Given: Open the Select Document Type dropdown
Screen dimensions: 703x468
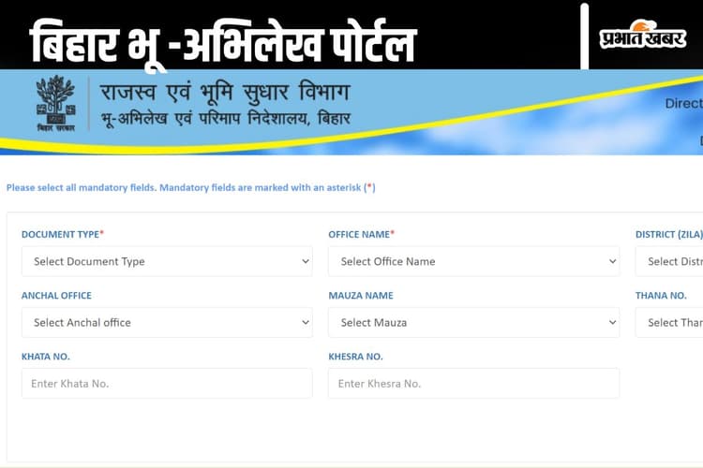Looking at the screenshot, I should click(167, 261).
